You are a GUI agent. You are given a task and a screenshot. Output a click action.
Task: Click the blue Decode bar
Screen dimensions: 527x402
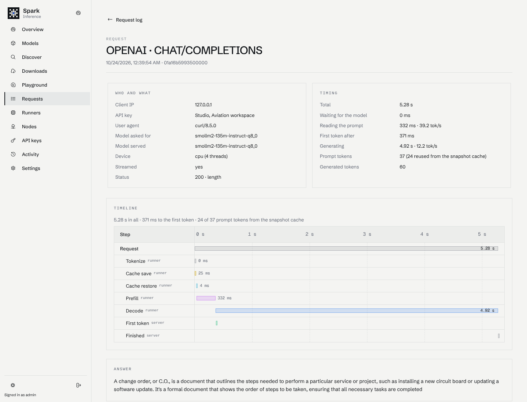(x=357, y=311)
